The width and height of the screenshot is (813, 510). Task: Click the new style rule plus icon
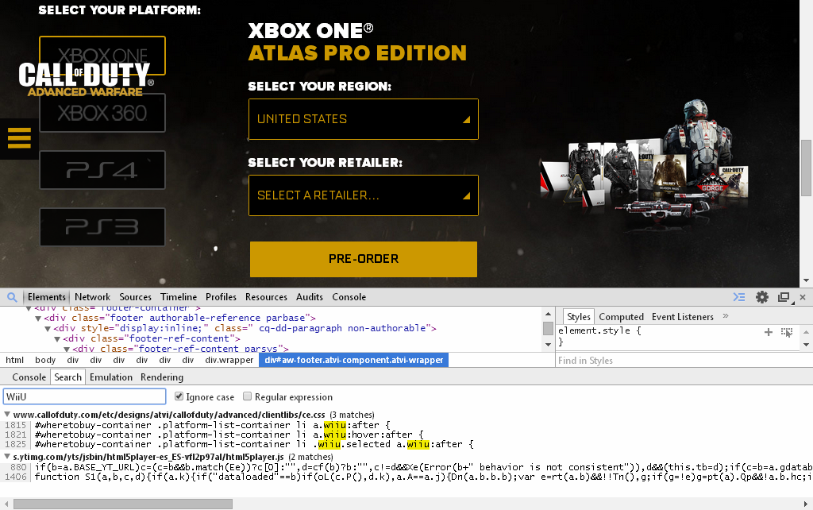click(x=769, y=332)
